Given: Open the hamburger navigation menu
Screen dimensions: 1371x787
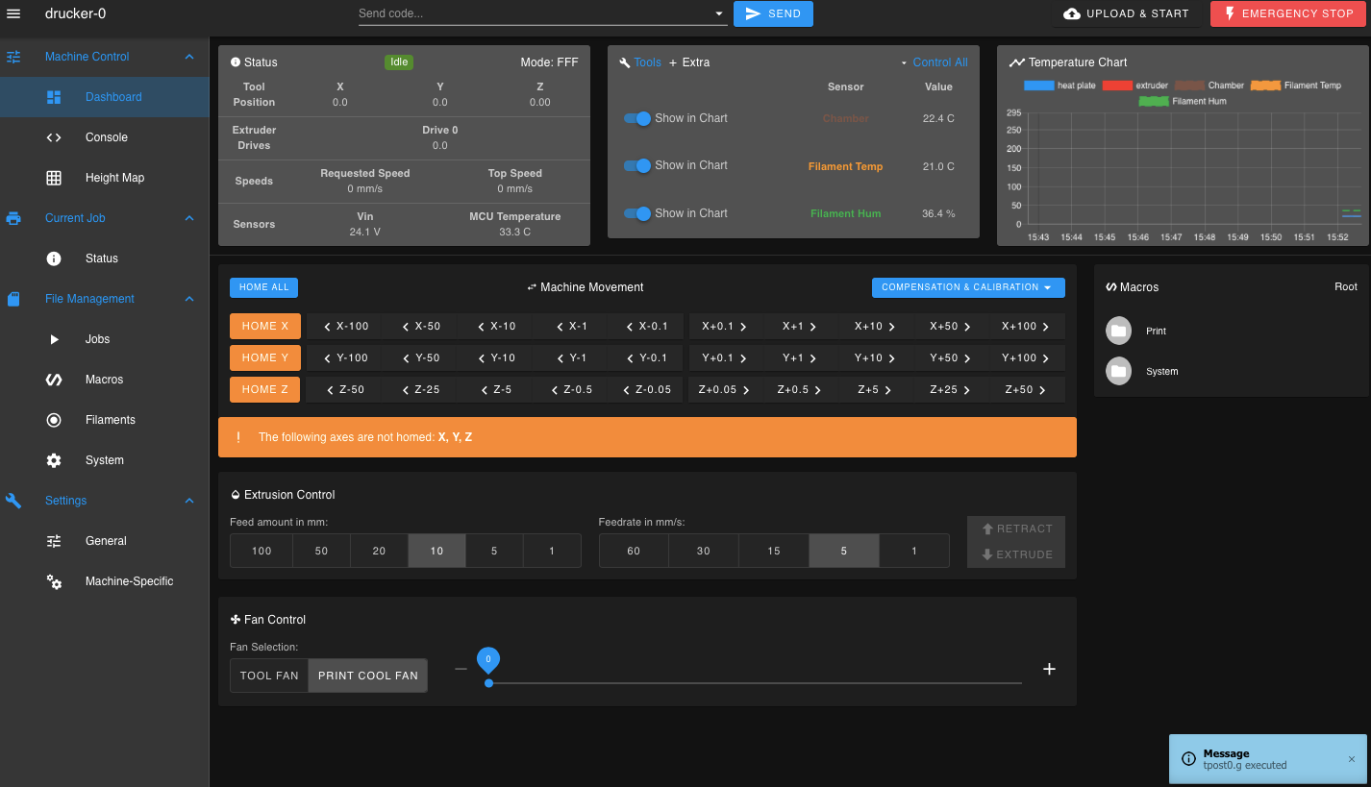Looking at the screenshot, I should click(13, 13).
